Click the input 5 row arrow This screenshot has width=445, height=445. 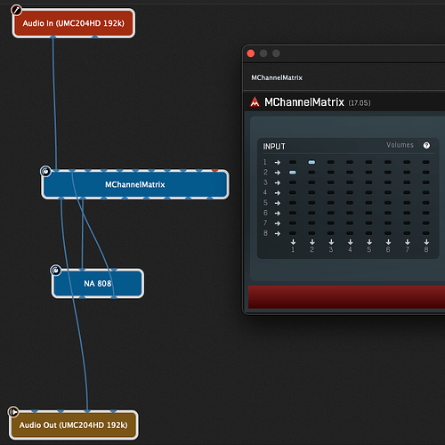click(x=278, y=203)
